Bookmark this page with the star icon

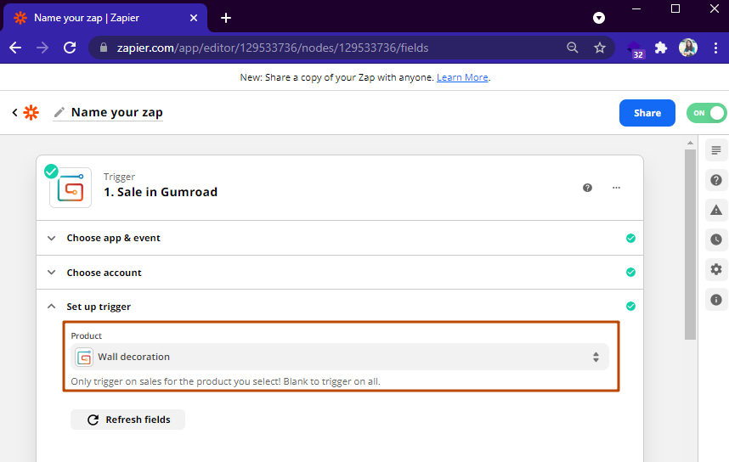pos(600,48)
